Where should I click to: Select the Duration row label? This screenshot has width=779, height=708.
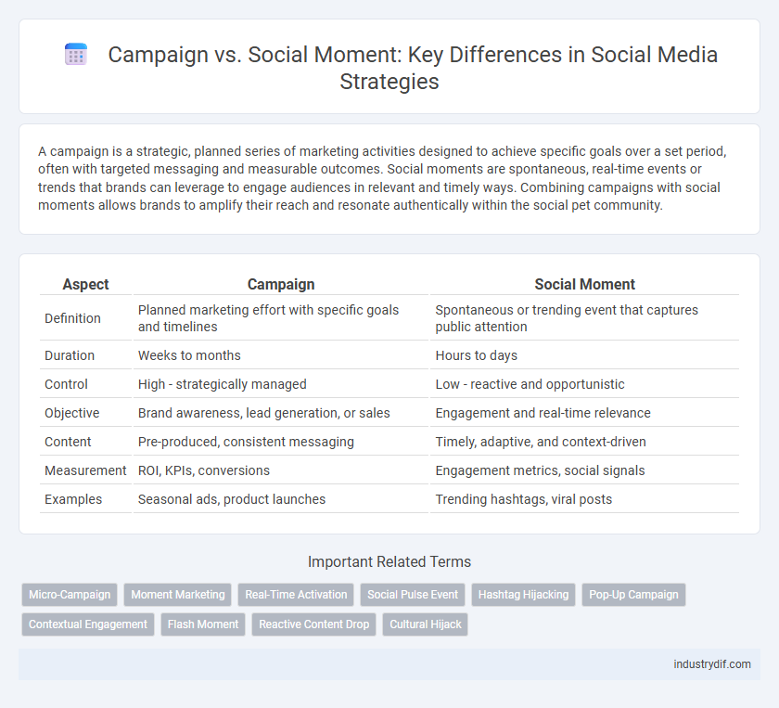70,355
